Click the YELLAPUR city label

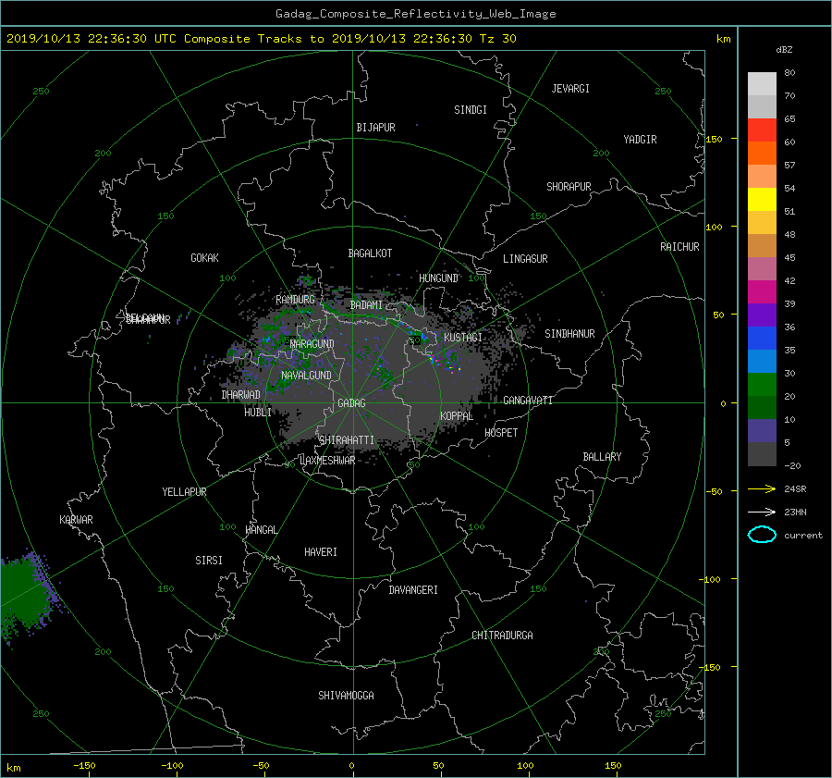click(x=184, y=492)
